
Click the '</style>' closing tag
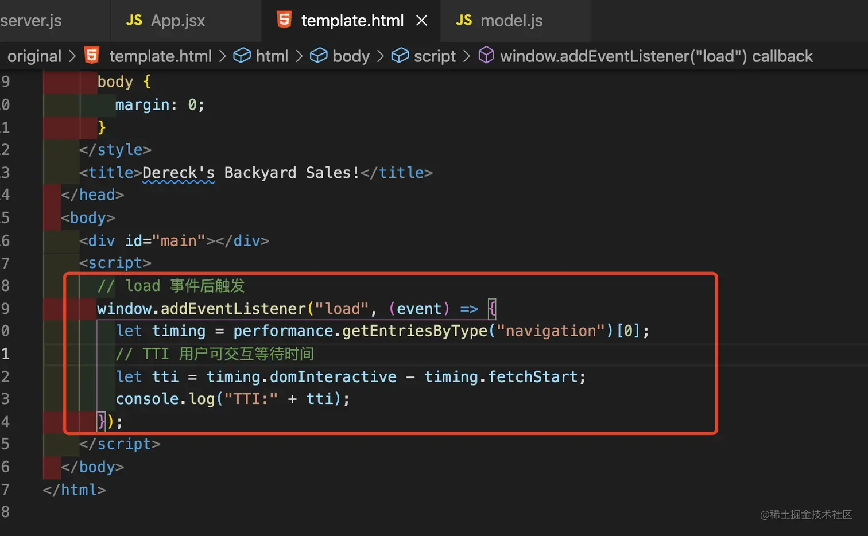pos(115,150)
